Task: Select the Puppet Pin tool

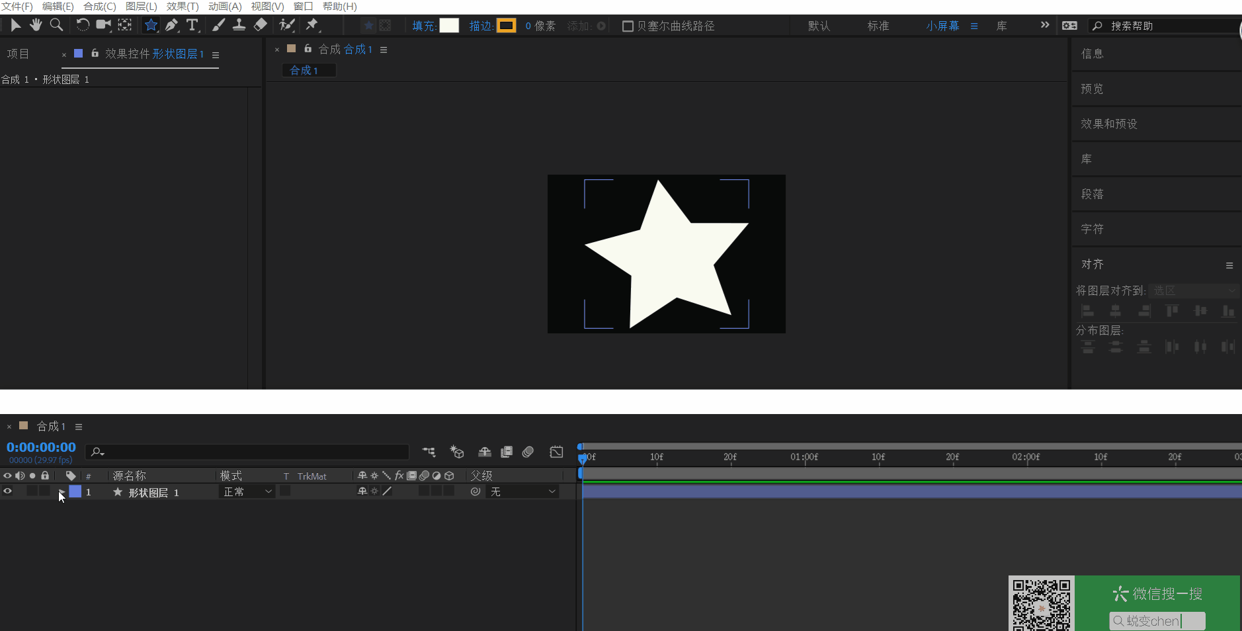Action: pyautogui.click(x=312, y=25)
